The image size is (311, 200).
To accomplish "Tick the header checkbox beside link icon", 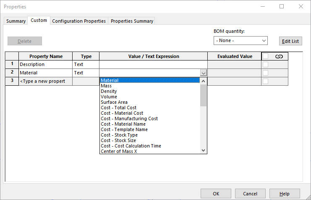I will pos(265,56).
